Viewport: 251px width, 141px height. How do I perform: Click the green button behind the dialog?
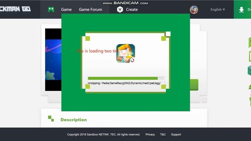pos(194,85)
